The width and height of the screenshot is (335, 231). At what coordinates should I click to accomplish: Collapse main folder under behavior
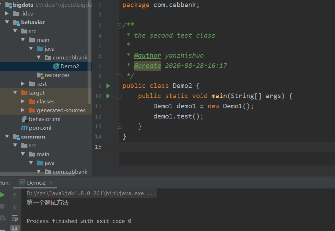click(23, 40)
